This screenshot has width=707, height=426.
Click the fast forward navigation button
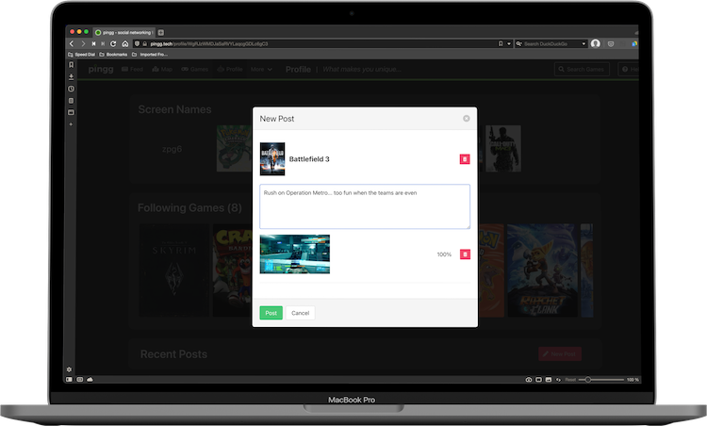point(103,43)
